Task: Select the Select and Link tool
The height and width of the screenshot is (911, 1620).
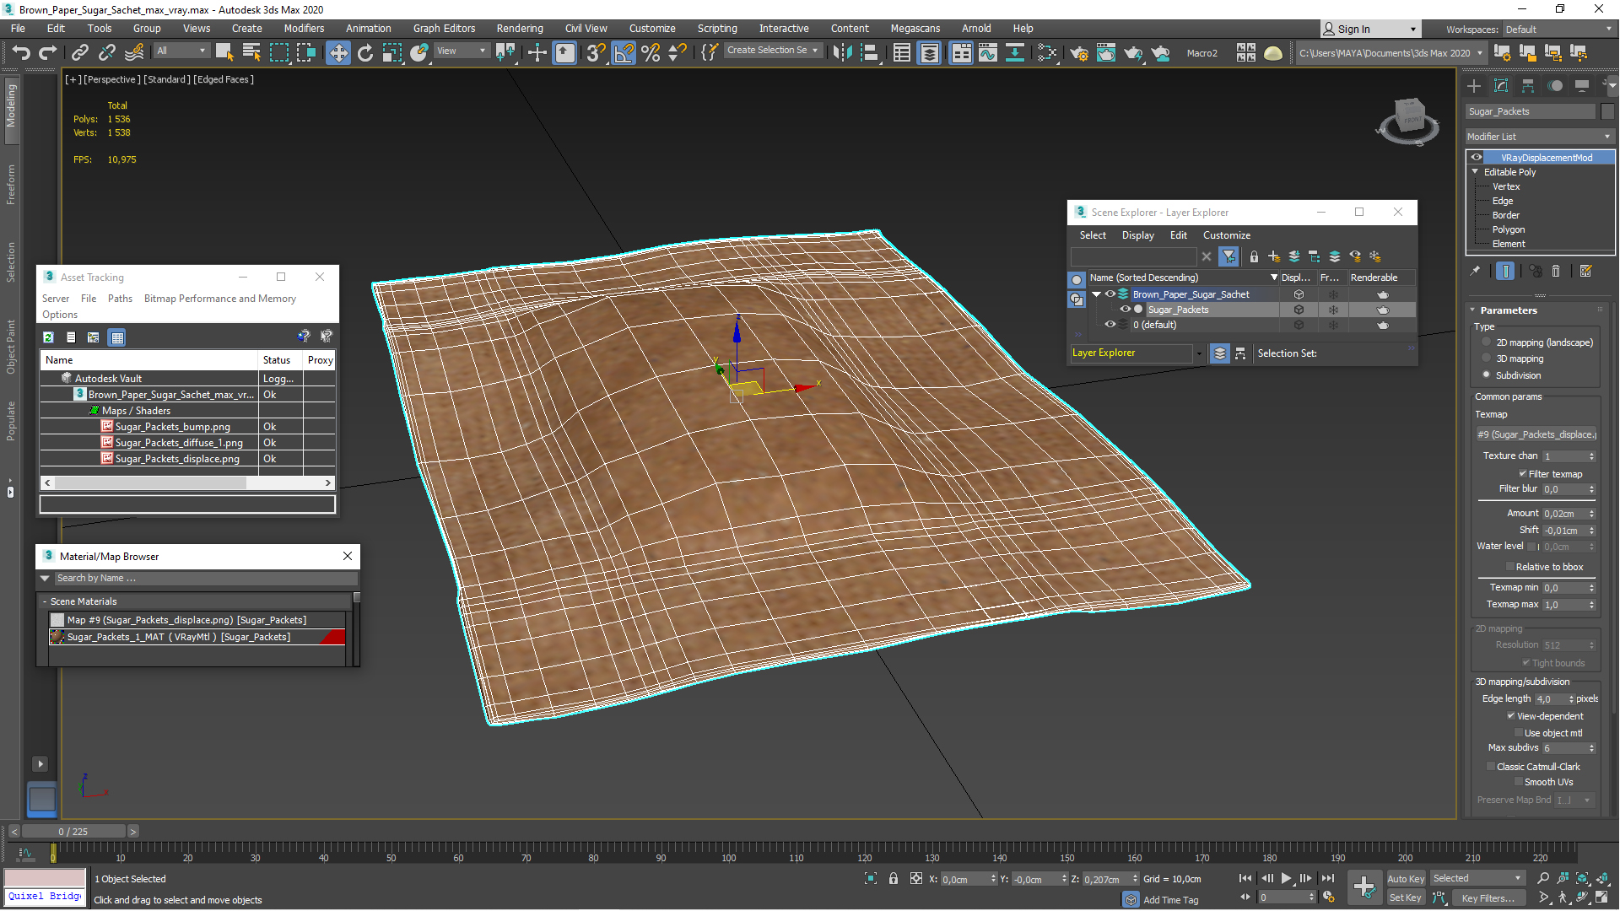Action: coord(79,52)
